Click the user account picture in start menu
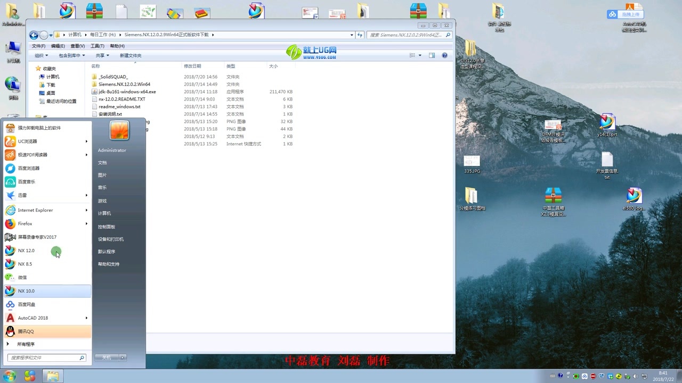The image size is (682, 383). click(x=119, y=130)
